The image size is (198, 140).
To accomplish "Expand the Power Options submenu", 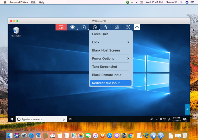I will (110, 59).
